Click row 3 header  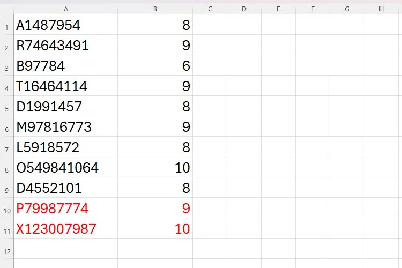click(x=6, y=65)
